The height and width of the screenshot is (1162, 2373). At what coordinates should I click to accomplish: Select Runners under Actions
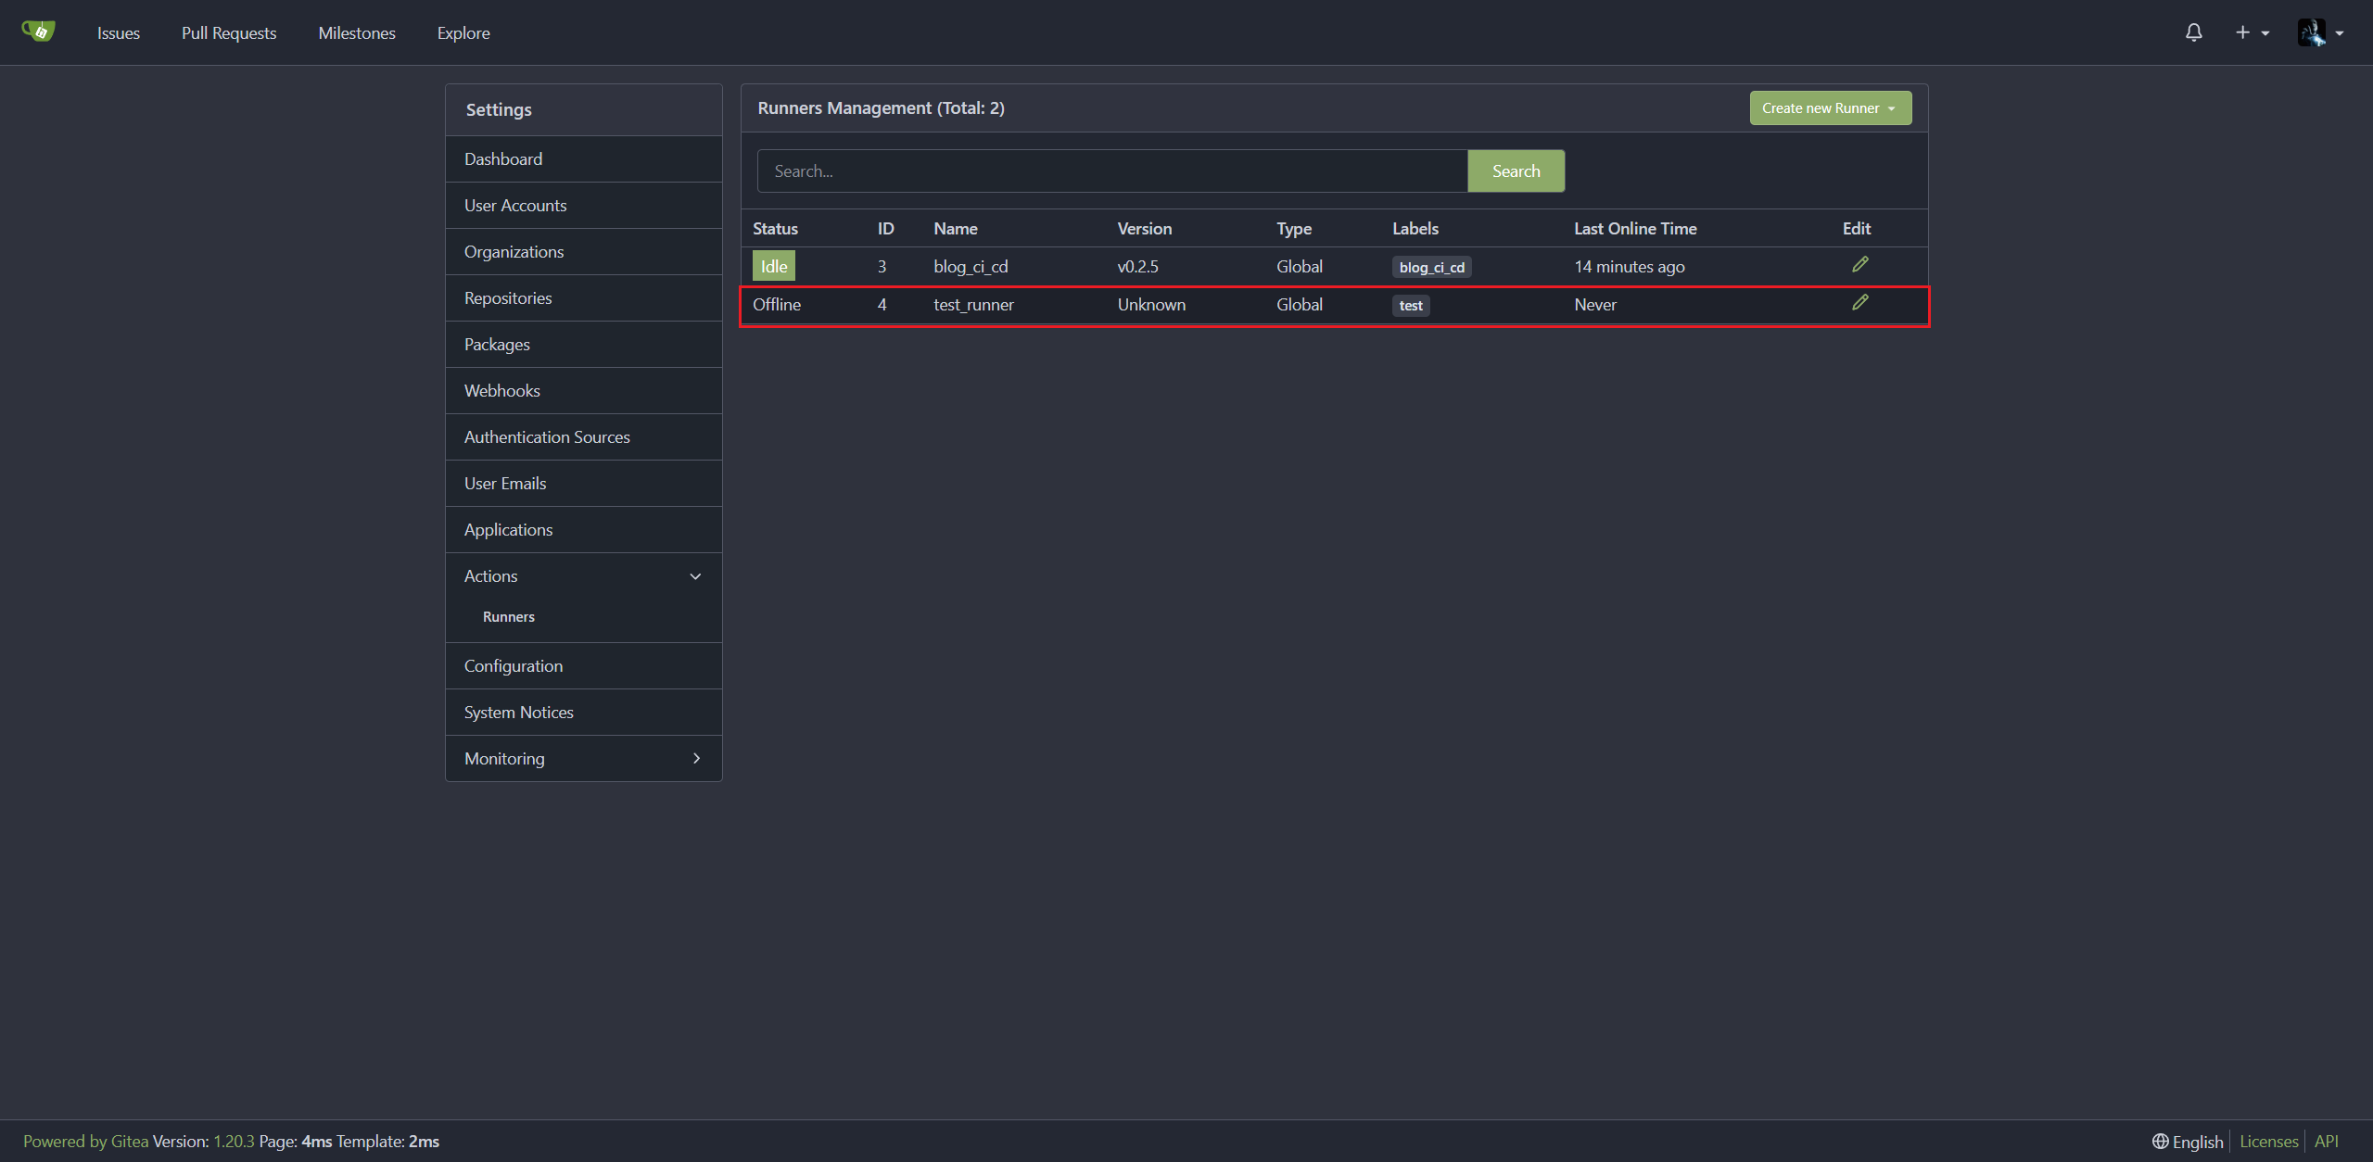(508, 617)
